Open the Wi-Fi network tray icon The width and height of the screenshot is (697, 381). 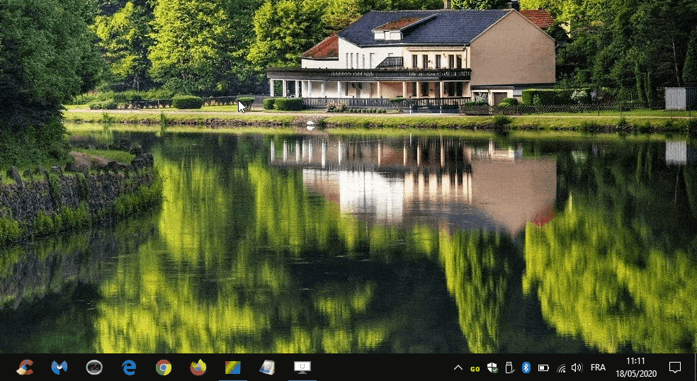pos(561,368)
